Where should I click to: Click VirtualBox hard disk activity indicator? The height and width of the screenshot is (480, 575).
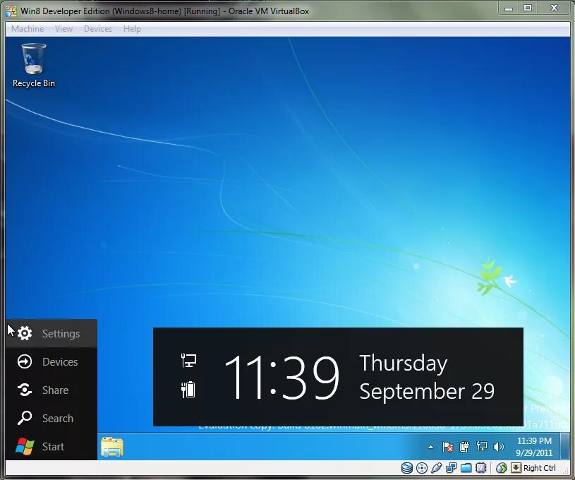[406, 468]
